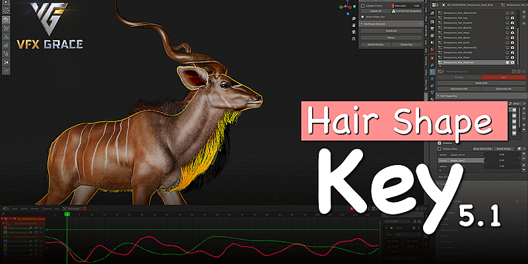Switch to the Animate sidebar tab
The width and height of the screenshot is (528, 264).
(426, 60)
